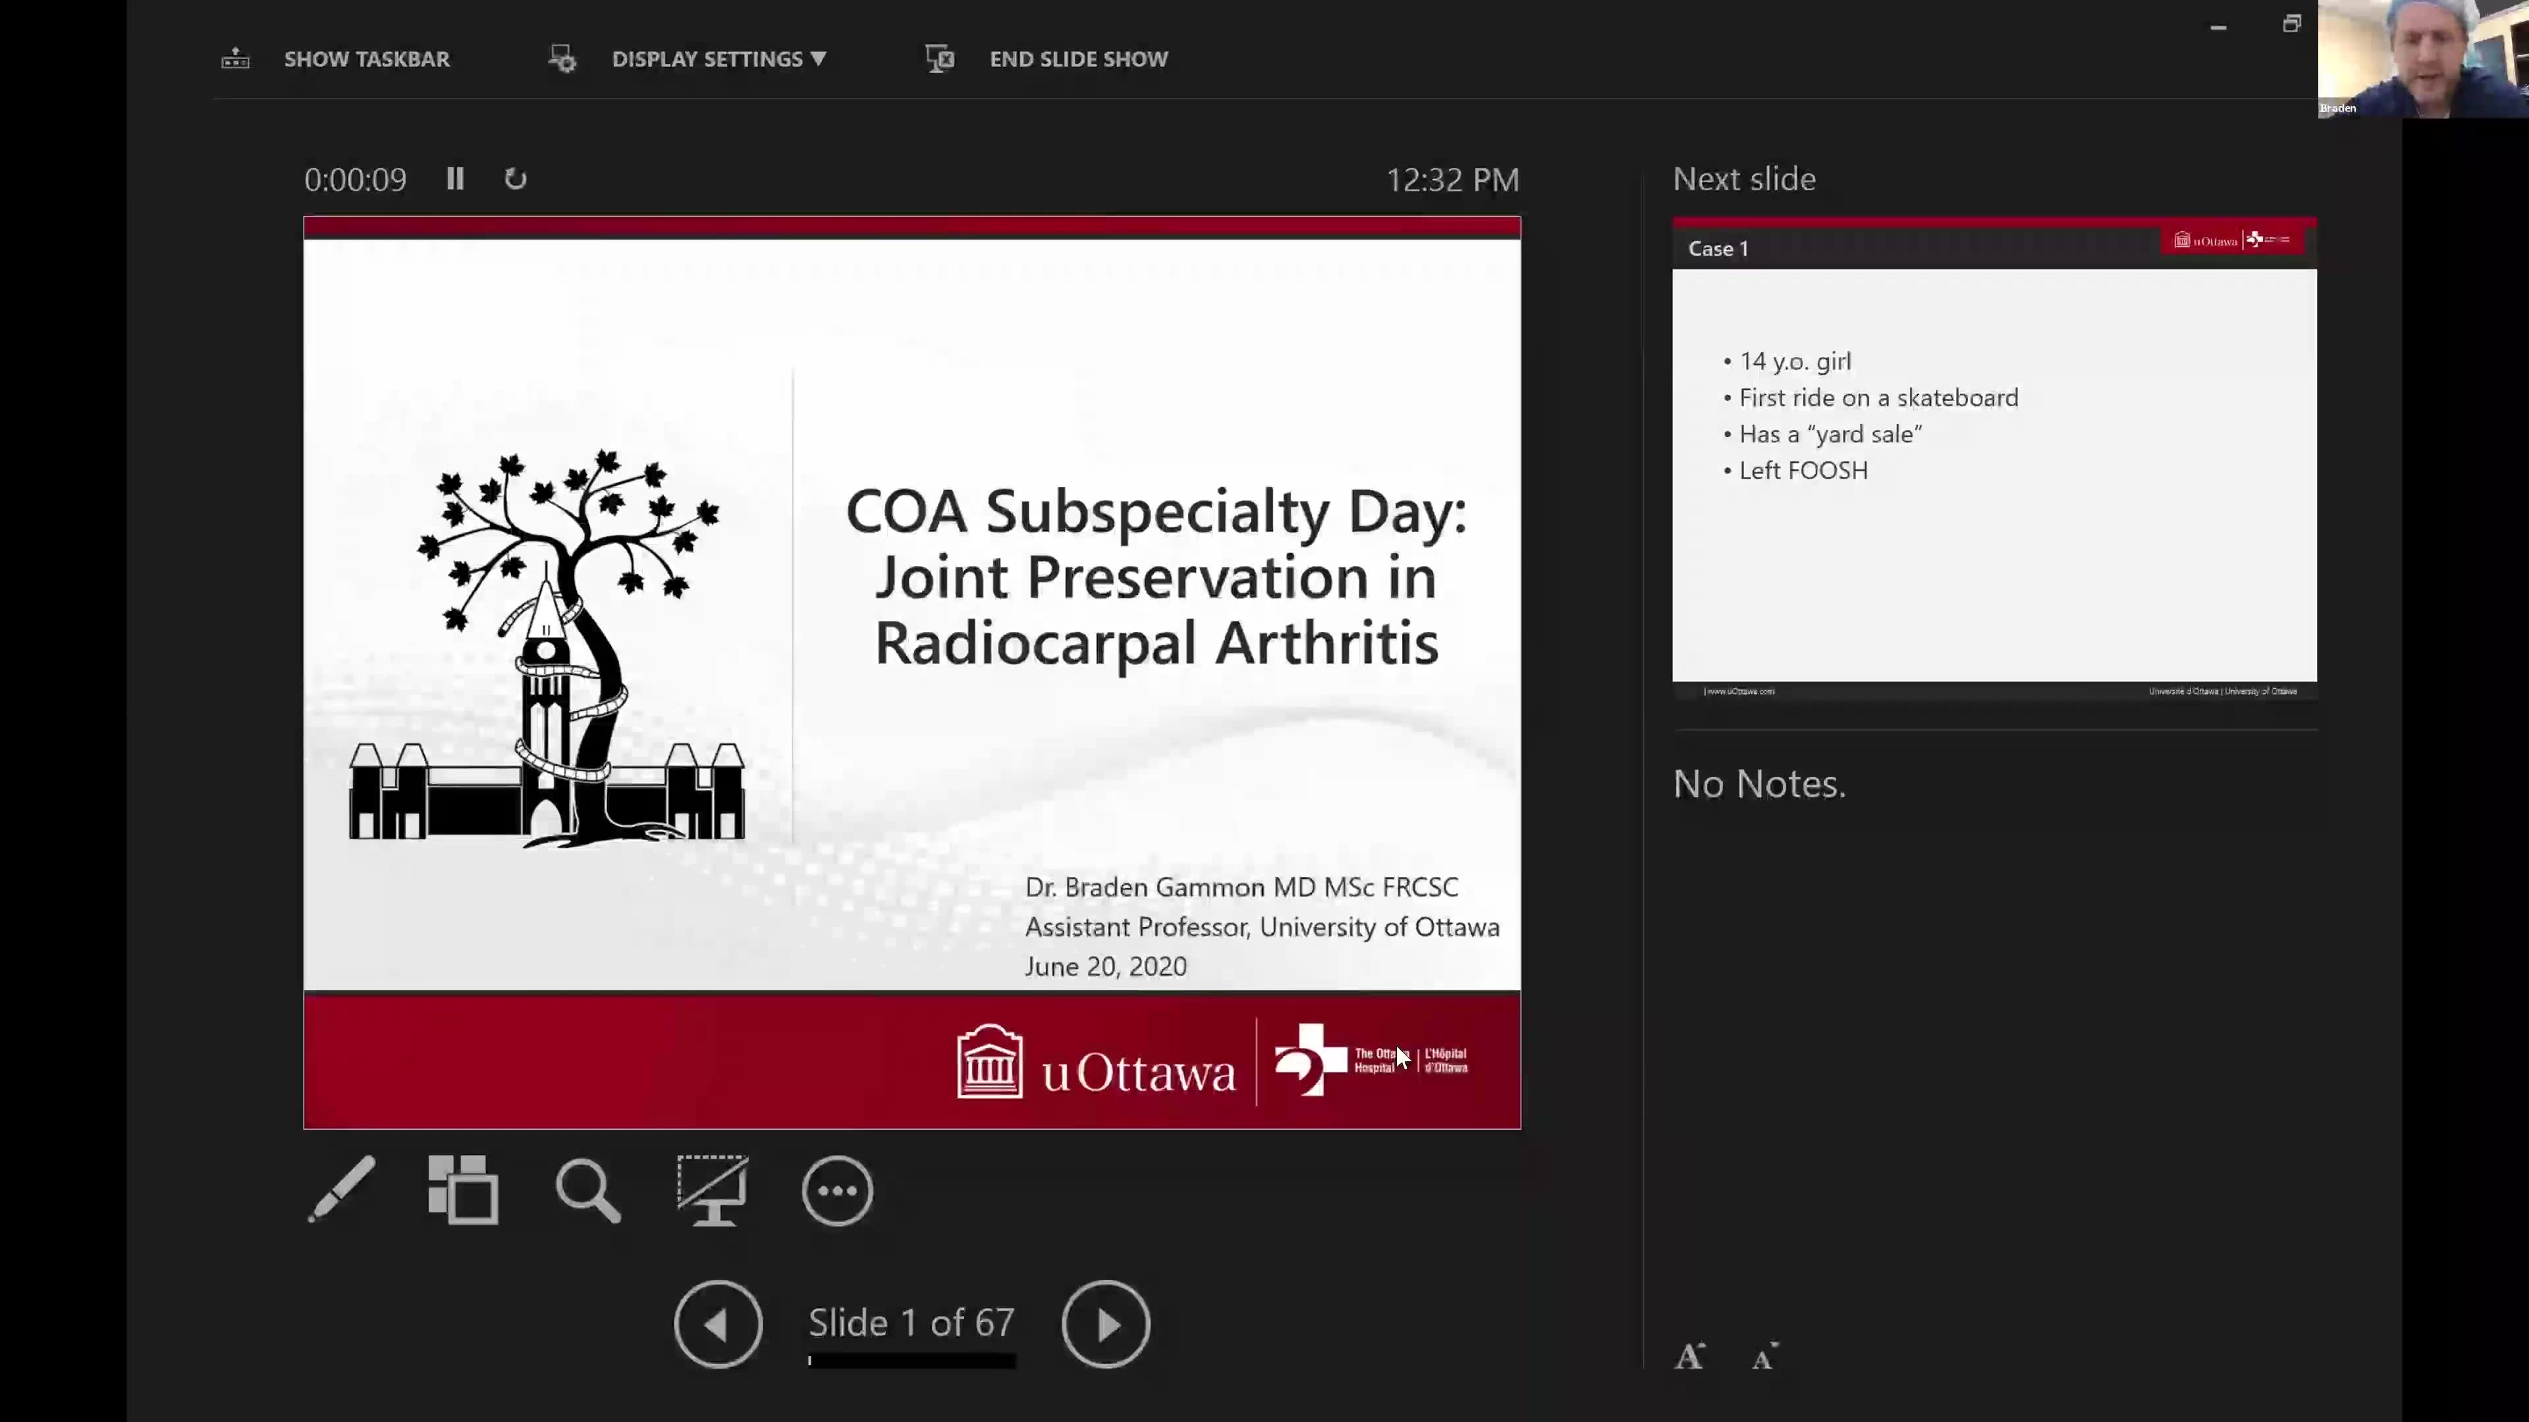
Task: Click the Show Taskbar icon
Action: 236,59
